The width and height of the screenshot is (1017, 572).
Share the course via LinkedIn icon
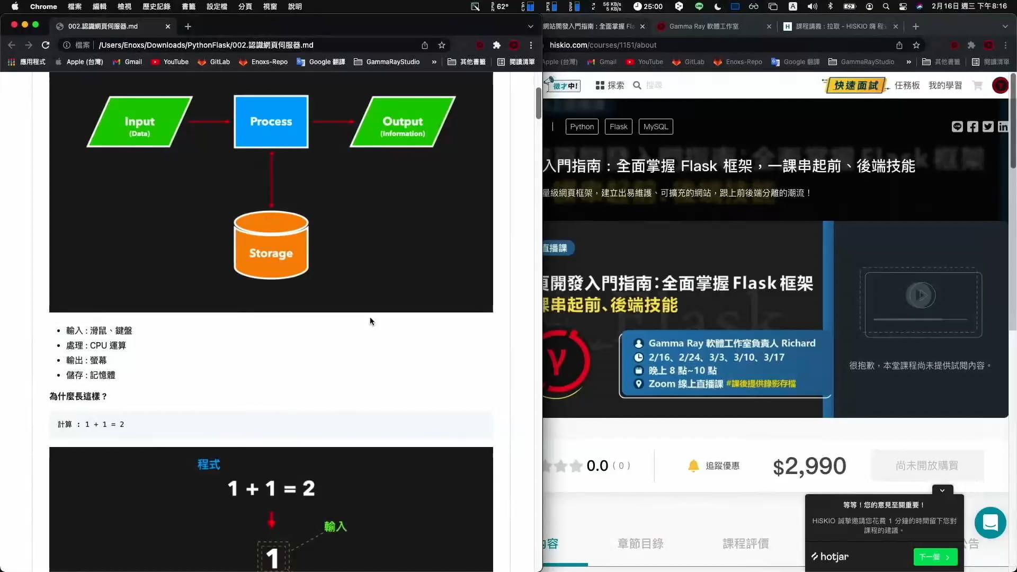[1003, 127]
